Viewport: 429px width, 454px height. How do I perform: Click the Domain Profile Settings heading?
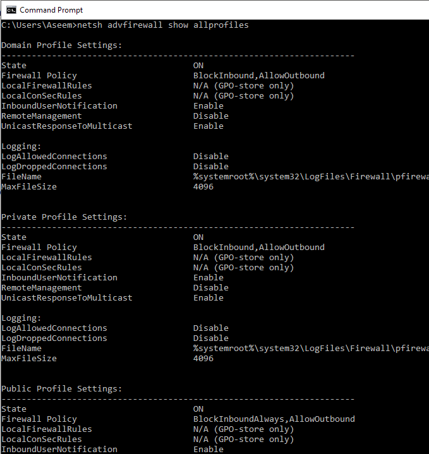61,45
